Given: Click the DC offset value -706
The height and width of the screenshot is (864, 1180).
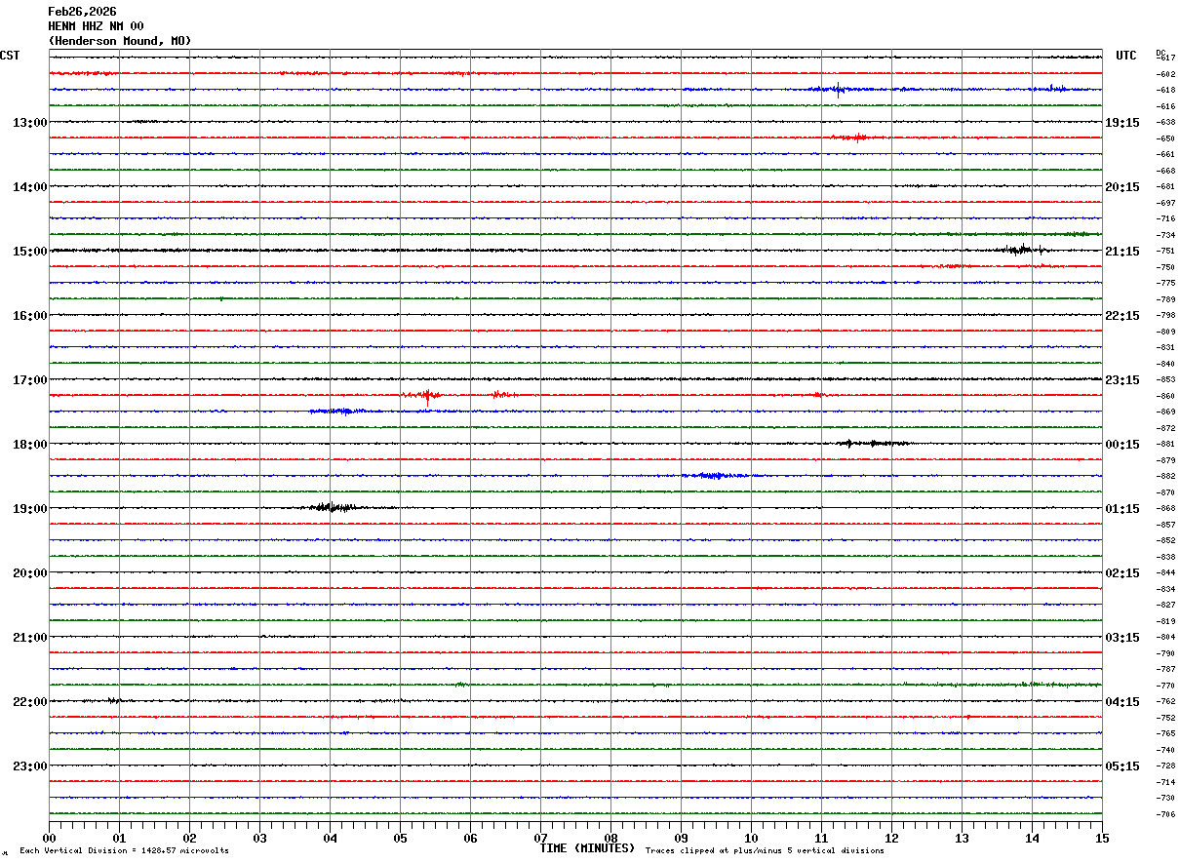Looking at the screenshot, I should point(1165,814).
